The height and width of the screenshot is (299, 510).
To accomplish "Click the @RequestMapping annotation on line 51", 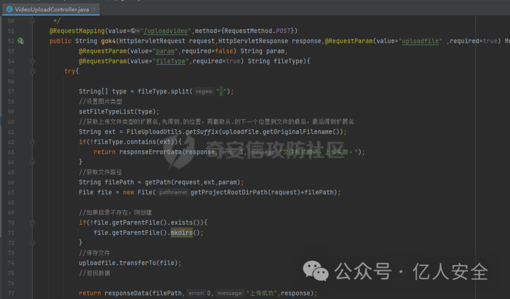I will 77,31.
